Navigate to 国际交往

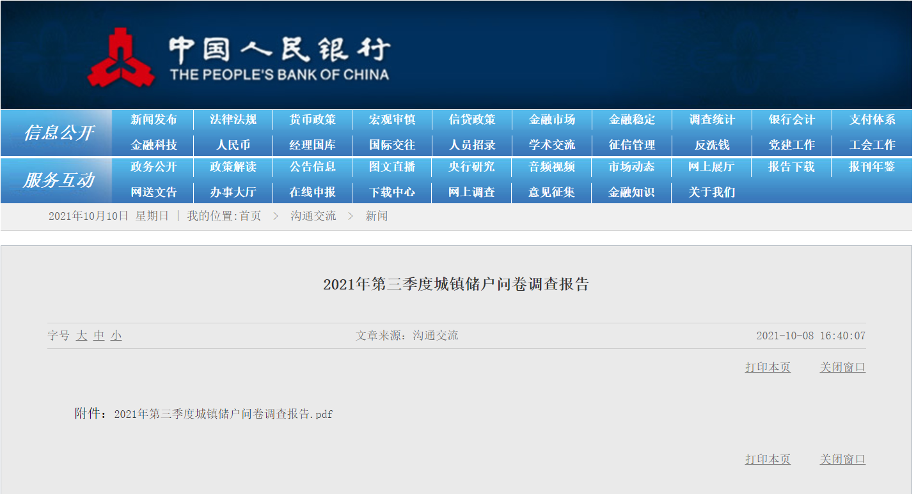pos(392,145)
